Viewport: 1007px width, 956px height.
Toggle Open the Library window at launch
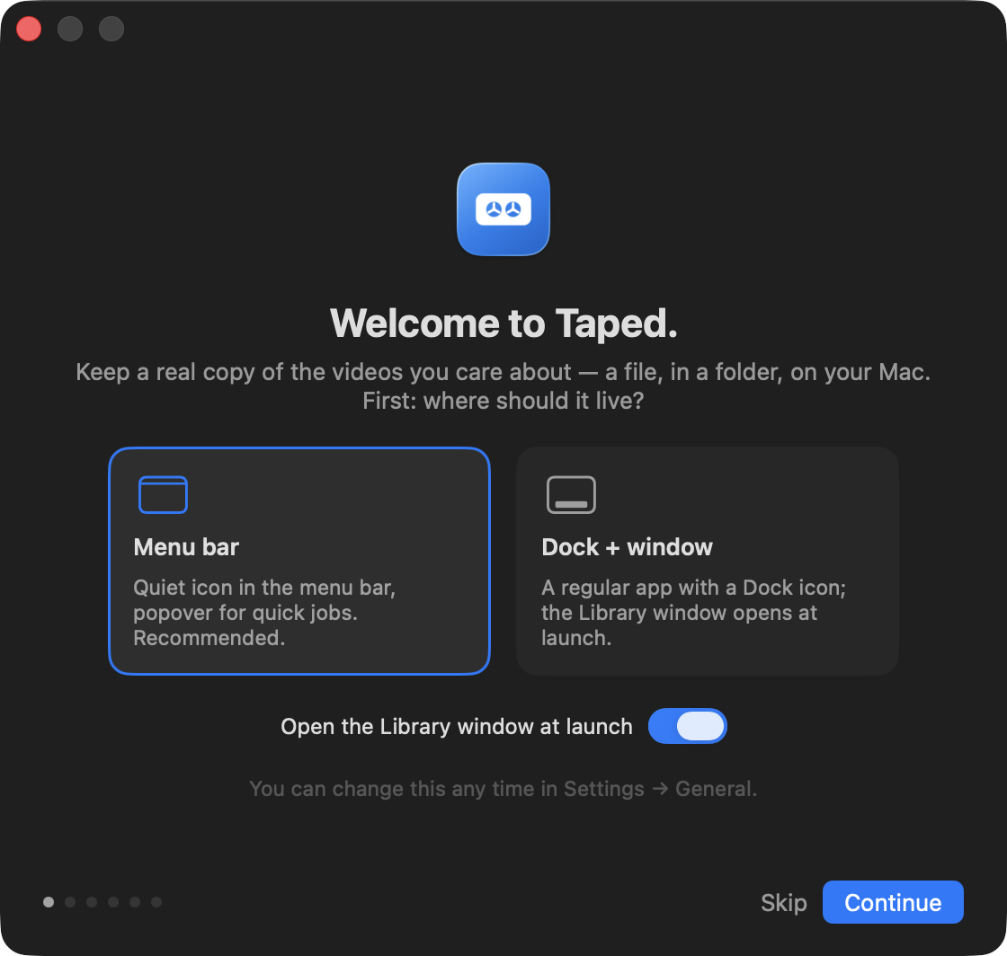(687, 726)
